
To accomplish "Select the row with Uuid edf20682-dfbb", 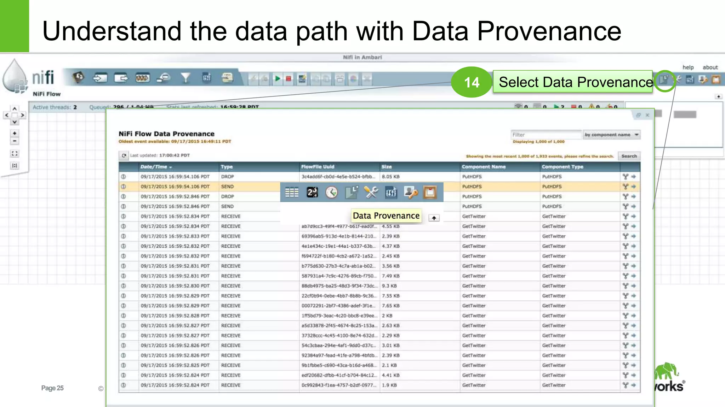I will pyautogui.click(x=379, y=375).
